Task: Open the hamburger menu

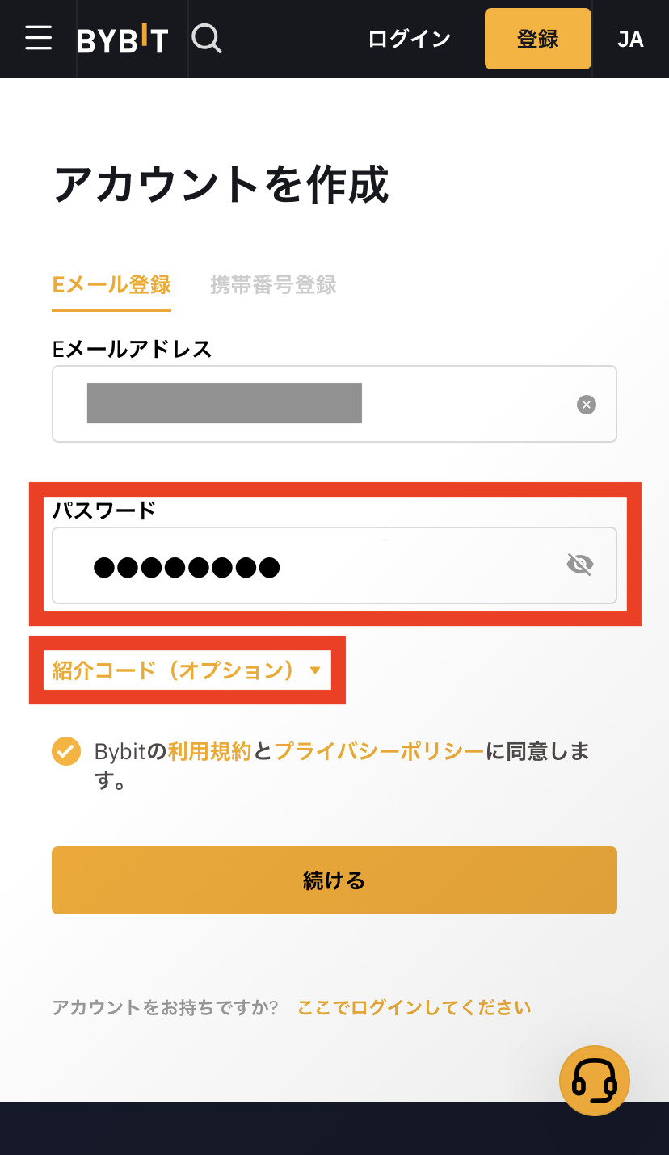Action: [38, 38]
